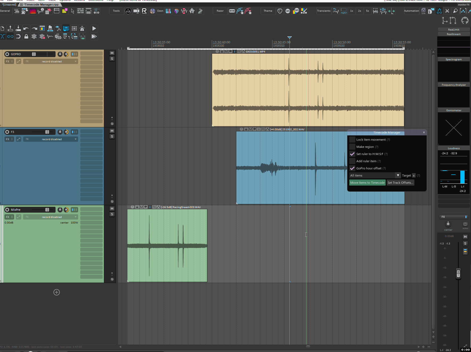Toggle the padlock lock icon in toolbar
The height and width of the screenshot is (352, 471).
[x=26, y=37]
